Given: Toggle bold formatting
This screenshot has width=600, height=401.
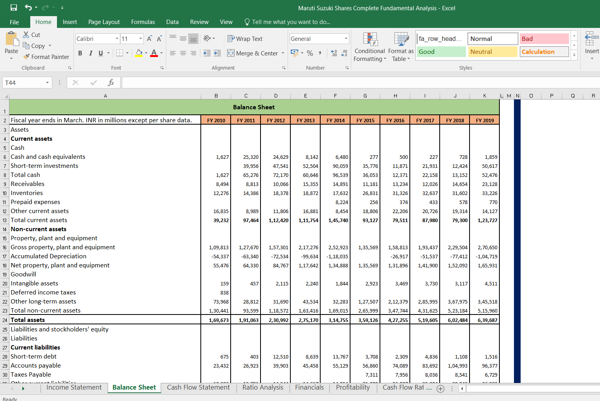Looking at the screenshot, I should click(80, 53).
